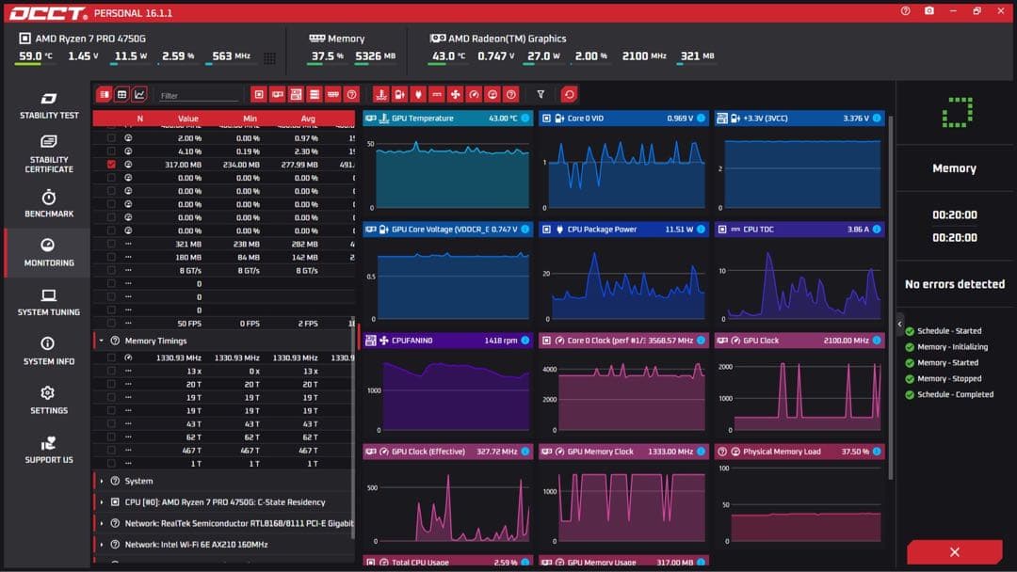Click the graph panel vertical scrollbar
The height and width of the screenshot is (572, 1017).
[891, 298]
